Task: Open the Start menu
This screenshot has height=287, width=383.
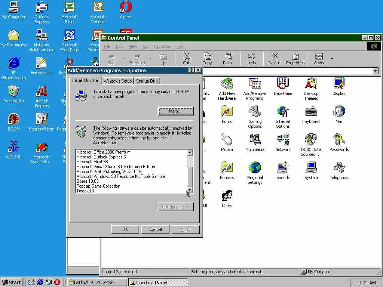Action: click(x=12, y=282)
